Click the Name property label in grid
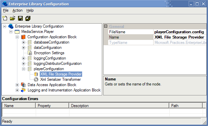 click(x=131, y=37)
